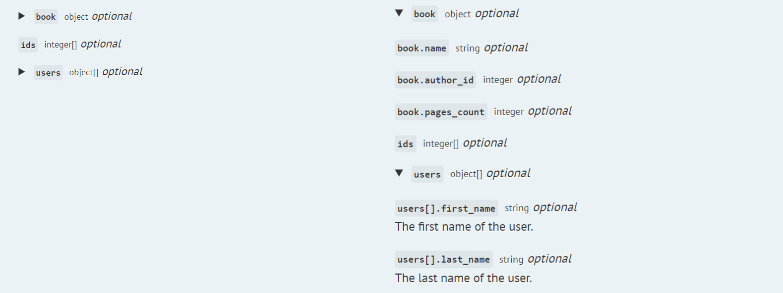Collapse the expanded book object arrow
The image size is (783, 293).
tap(399, 13)
